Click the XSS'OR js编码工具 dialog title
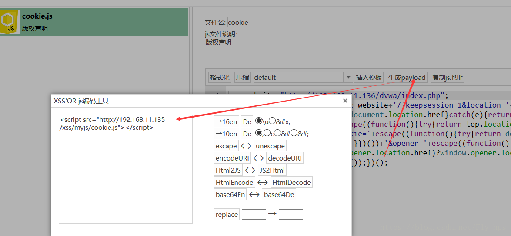511x236 pixels. click(81, 101)
